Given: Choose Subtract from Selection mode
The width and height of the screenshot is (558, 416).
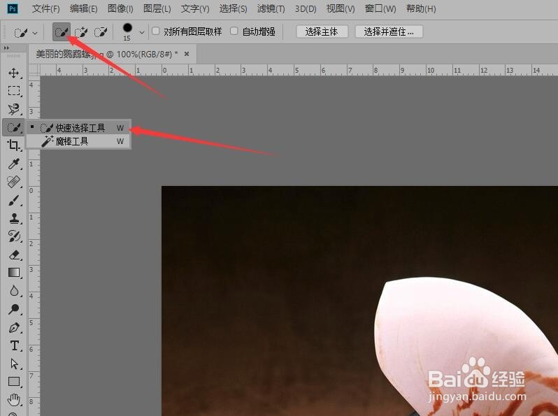Looking at the screenshot, I should (x=101, y=32).
